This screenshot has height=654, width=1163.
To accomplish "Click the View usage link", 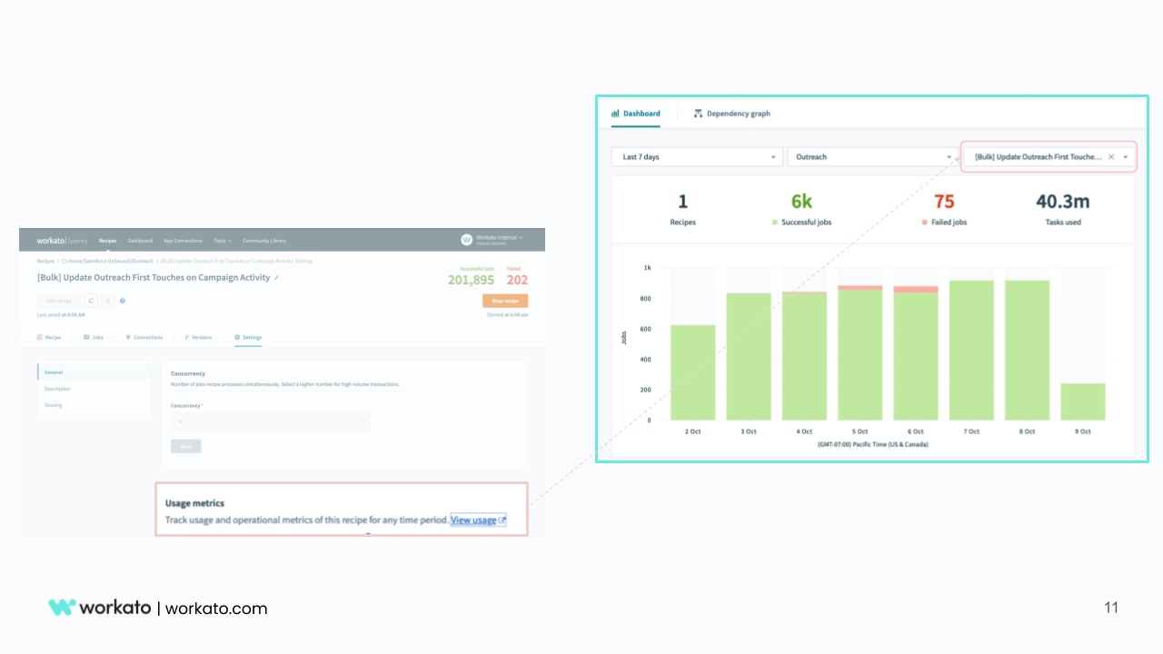I will click(478, 520).
